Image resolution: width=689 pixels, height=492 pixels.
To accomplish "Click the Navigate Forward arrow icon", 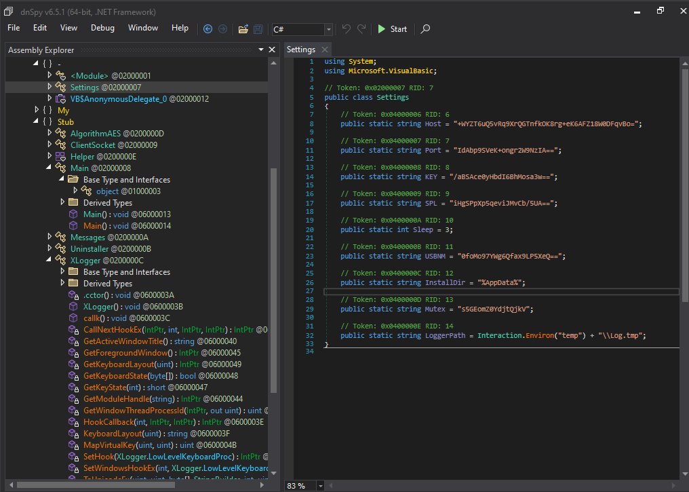I will (222, 29).
